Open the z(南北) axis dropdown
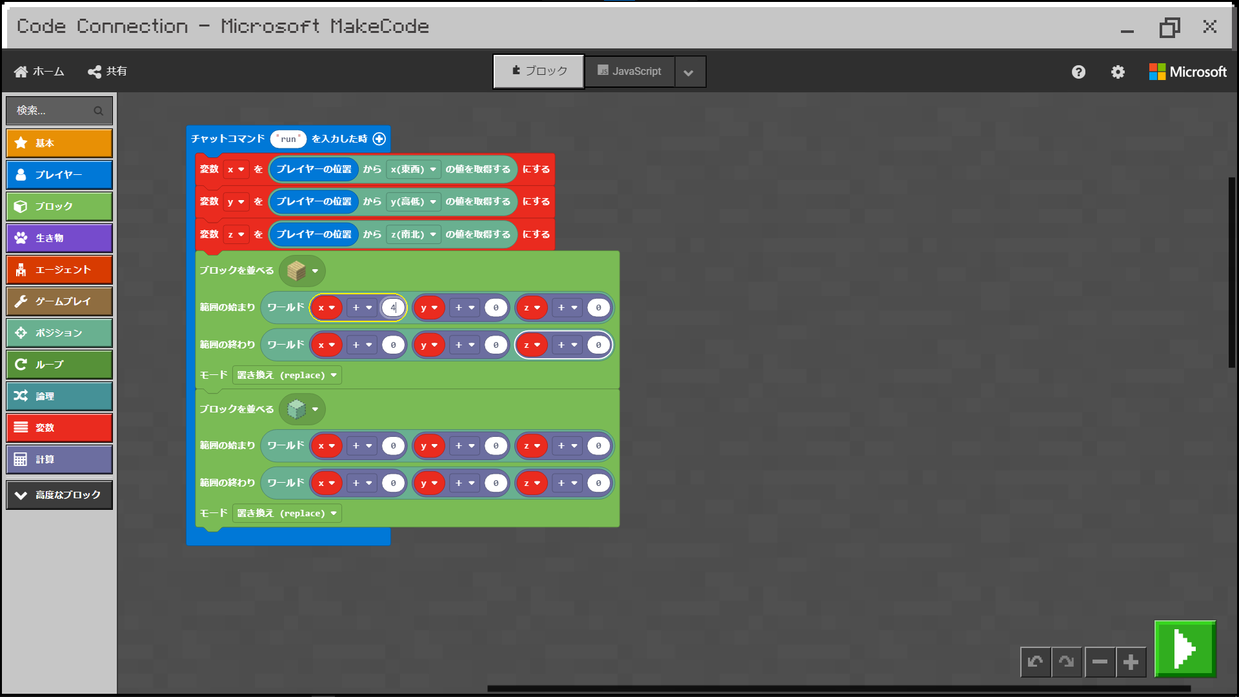Viewport: 1239px width, 697px height. [414, 234]
